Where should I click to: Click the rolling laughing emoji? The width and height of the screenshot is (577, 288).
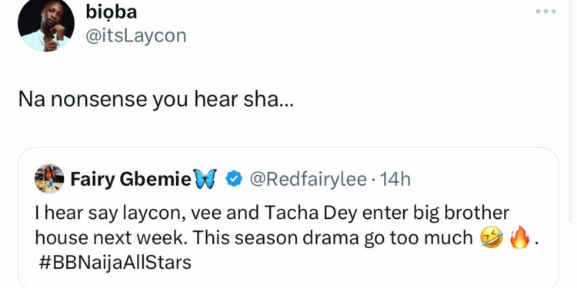click(x=492, y=238)
